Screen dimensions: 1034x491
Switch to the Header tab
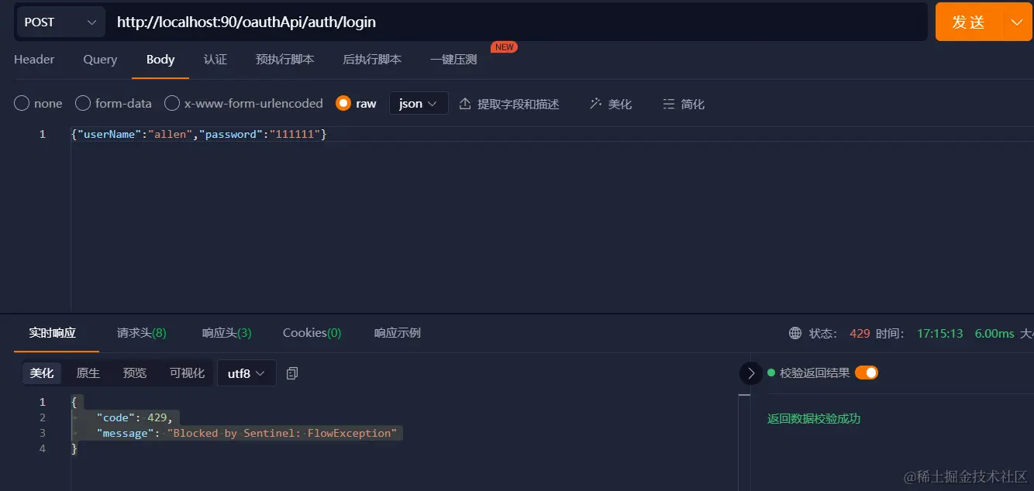pyautogui.click(x=34, y=60)
